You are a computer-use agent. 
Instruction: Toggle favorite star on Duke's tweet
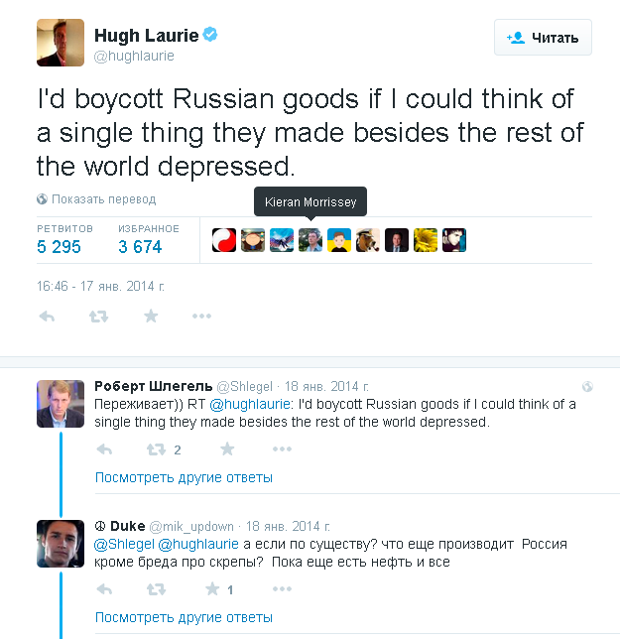(211, 589)
